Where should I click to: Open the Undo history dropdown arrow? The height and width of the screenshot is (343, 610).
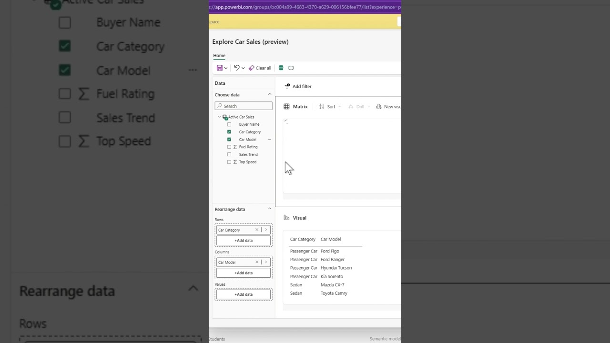(x=243, y=68)
